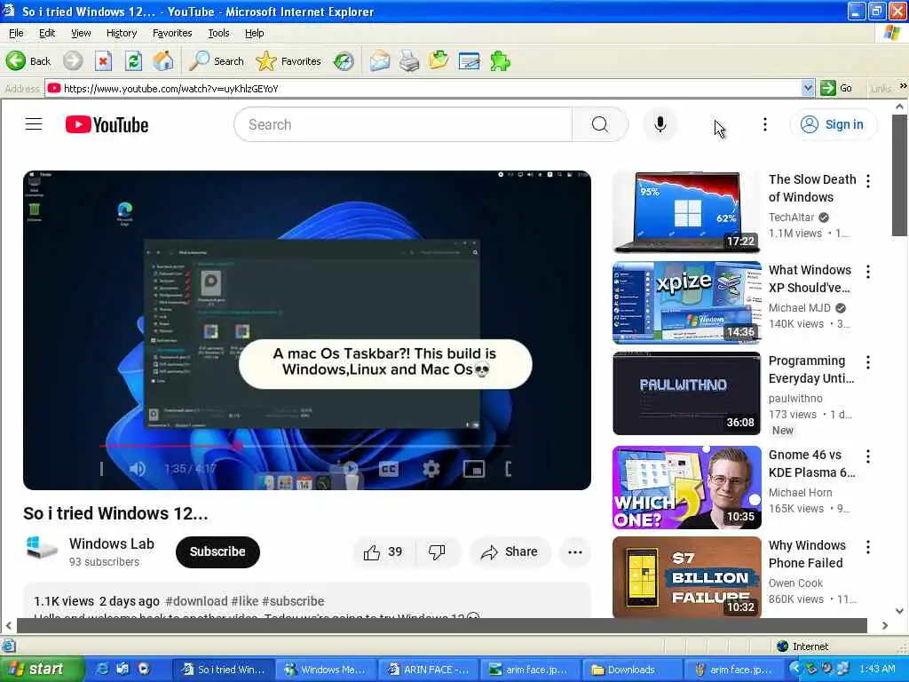The width and height of the screenshot is (909, 682).
Task: Open the History menu
Action: tap(122, 33)
